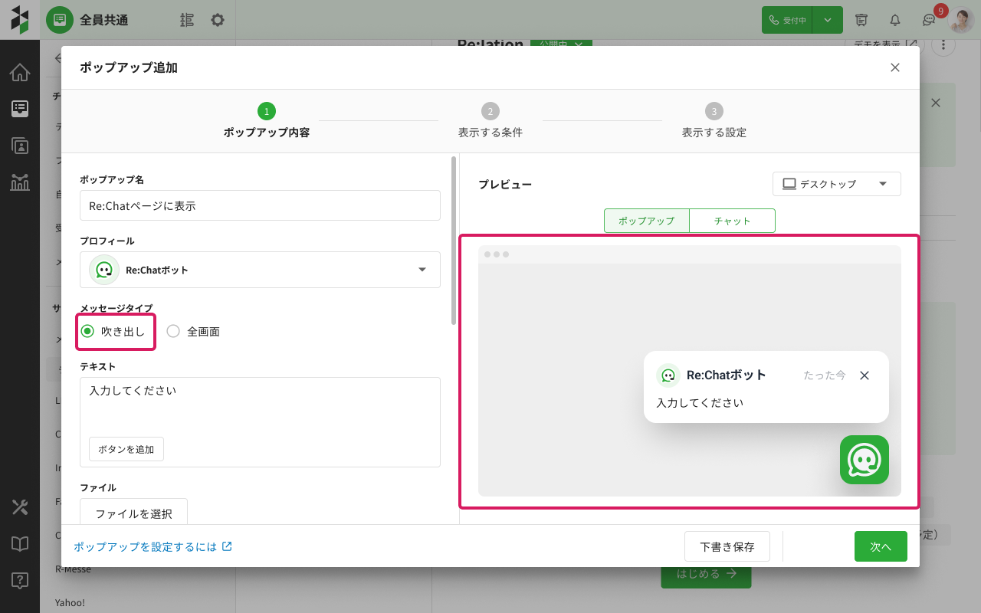Image resolution: width=981 pixels, height=613 pixels.
Task: Switch to the ポップアップ preview tab
Action: pyautogui.click(x=646, y=221)
